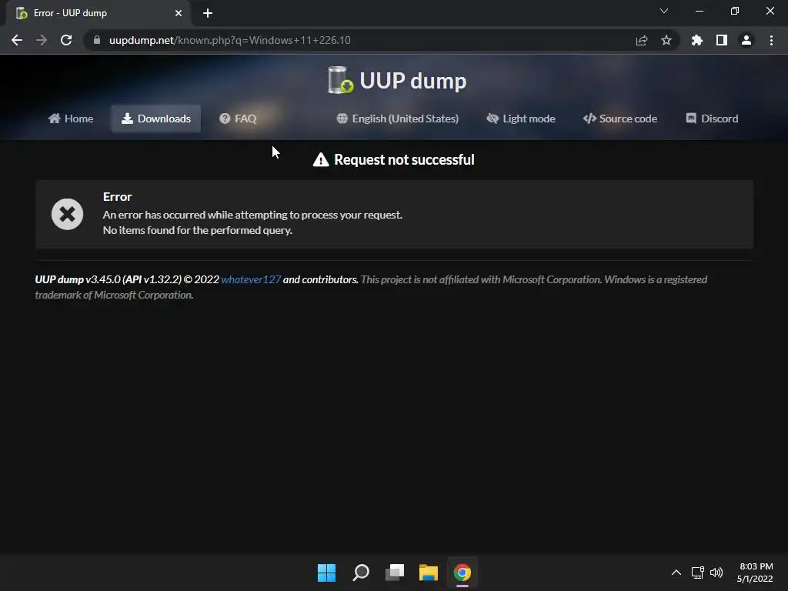Click the error X circle icon

click(68, 214)
